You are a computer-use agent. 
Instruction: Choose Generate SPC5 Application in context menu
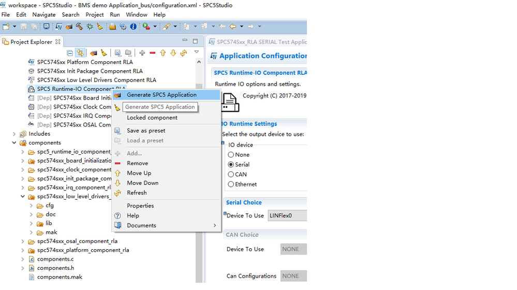(x=166, y=95)
